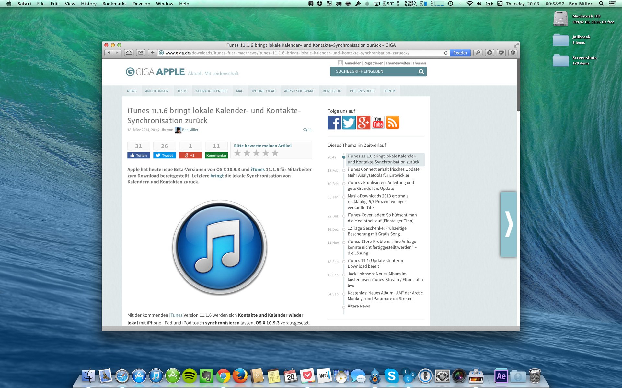The image size is (622, 388).
Task: Open iTunes-Cover laden timeline entry
Action: tap(382, 218)
